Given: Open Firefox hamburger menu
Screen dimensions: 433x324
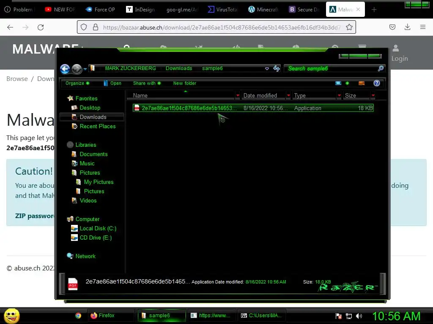Looking at the screenshot, I should [423, 27].
